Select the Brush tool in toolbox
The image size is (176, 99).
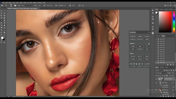1,21
